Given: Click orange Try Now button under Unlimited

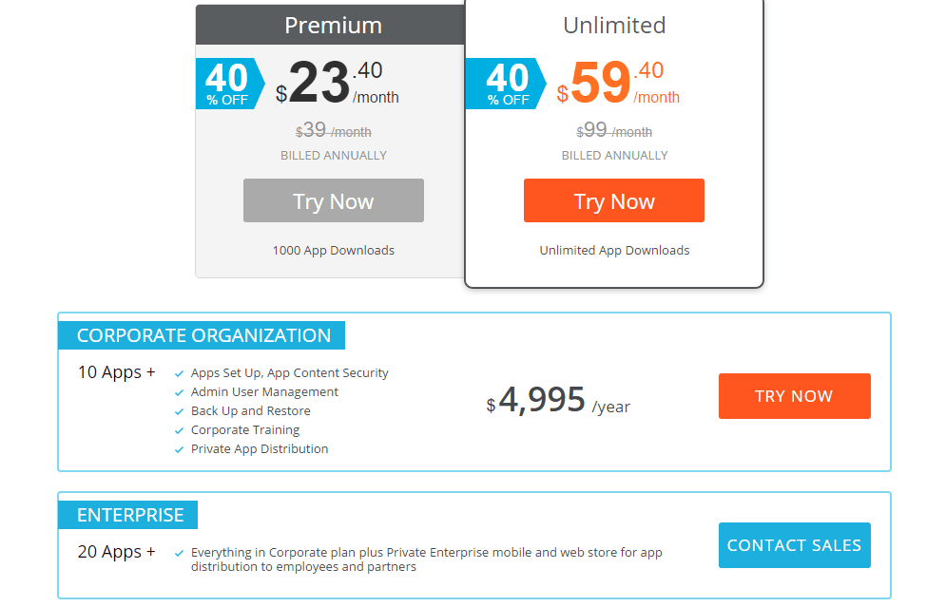Looking at the screenshot, I should [x=614, y=200].
